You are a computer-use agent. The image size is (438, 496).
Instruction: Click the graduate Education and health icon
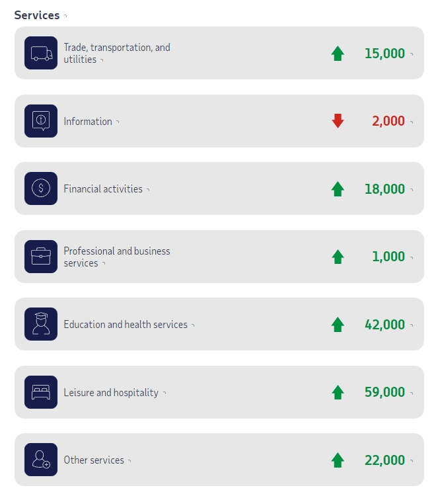[x=41, y=324]
